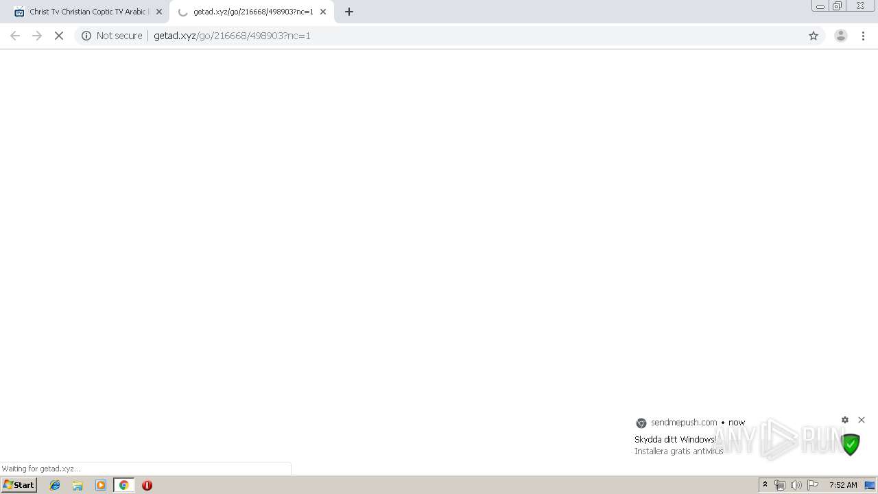The image size is (878, 494).
Task: Show hidden system tray icons
Action: tap(765, 485)
